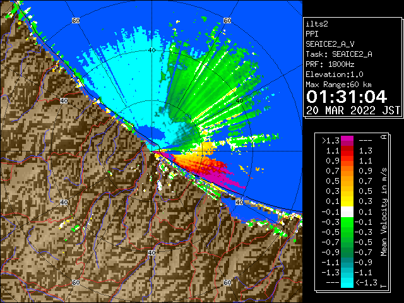This screenshot has height=303, width=404.
Task: Click left-column '-0.1' legend value
Action: 331,212
